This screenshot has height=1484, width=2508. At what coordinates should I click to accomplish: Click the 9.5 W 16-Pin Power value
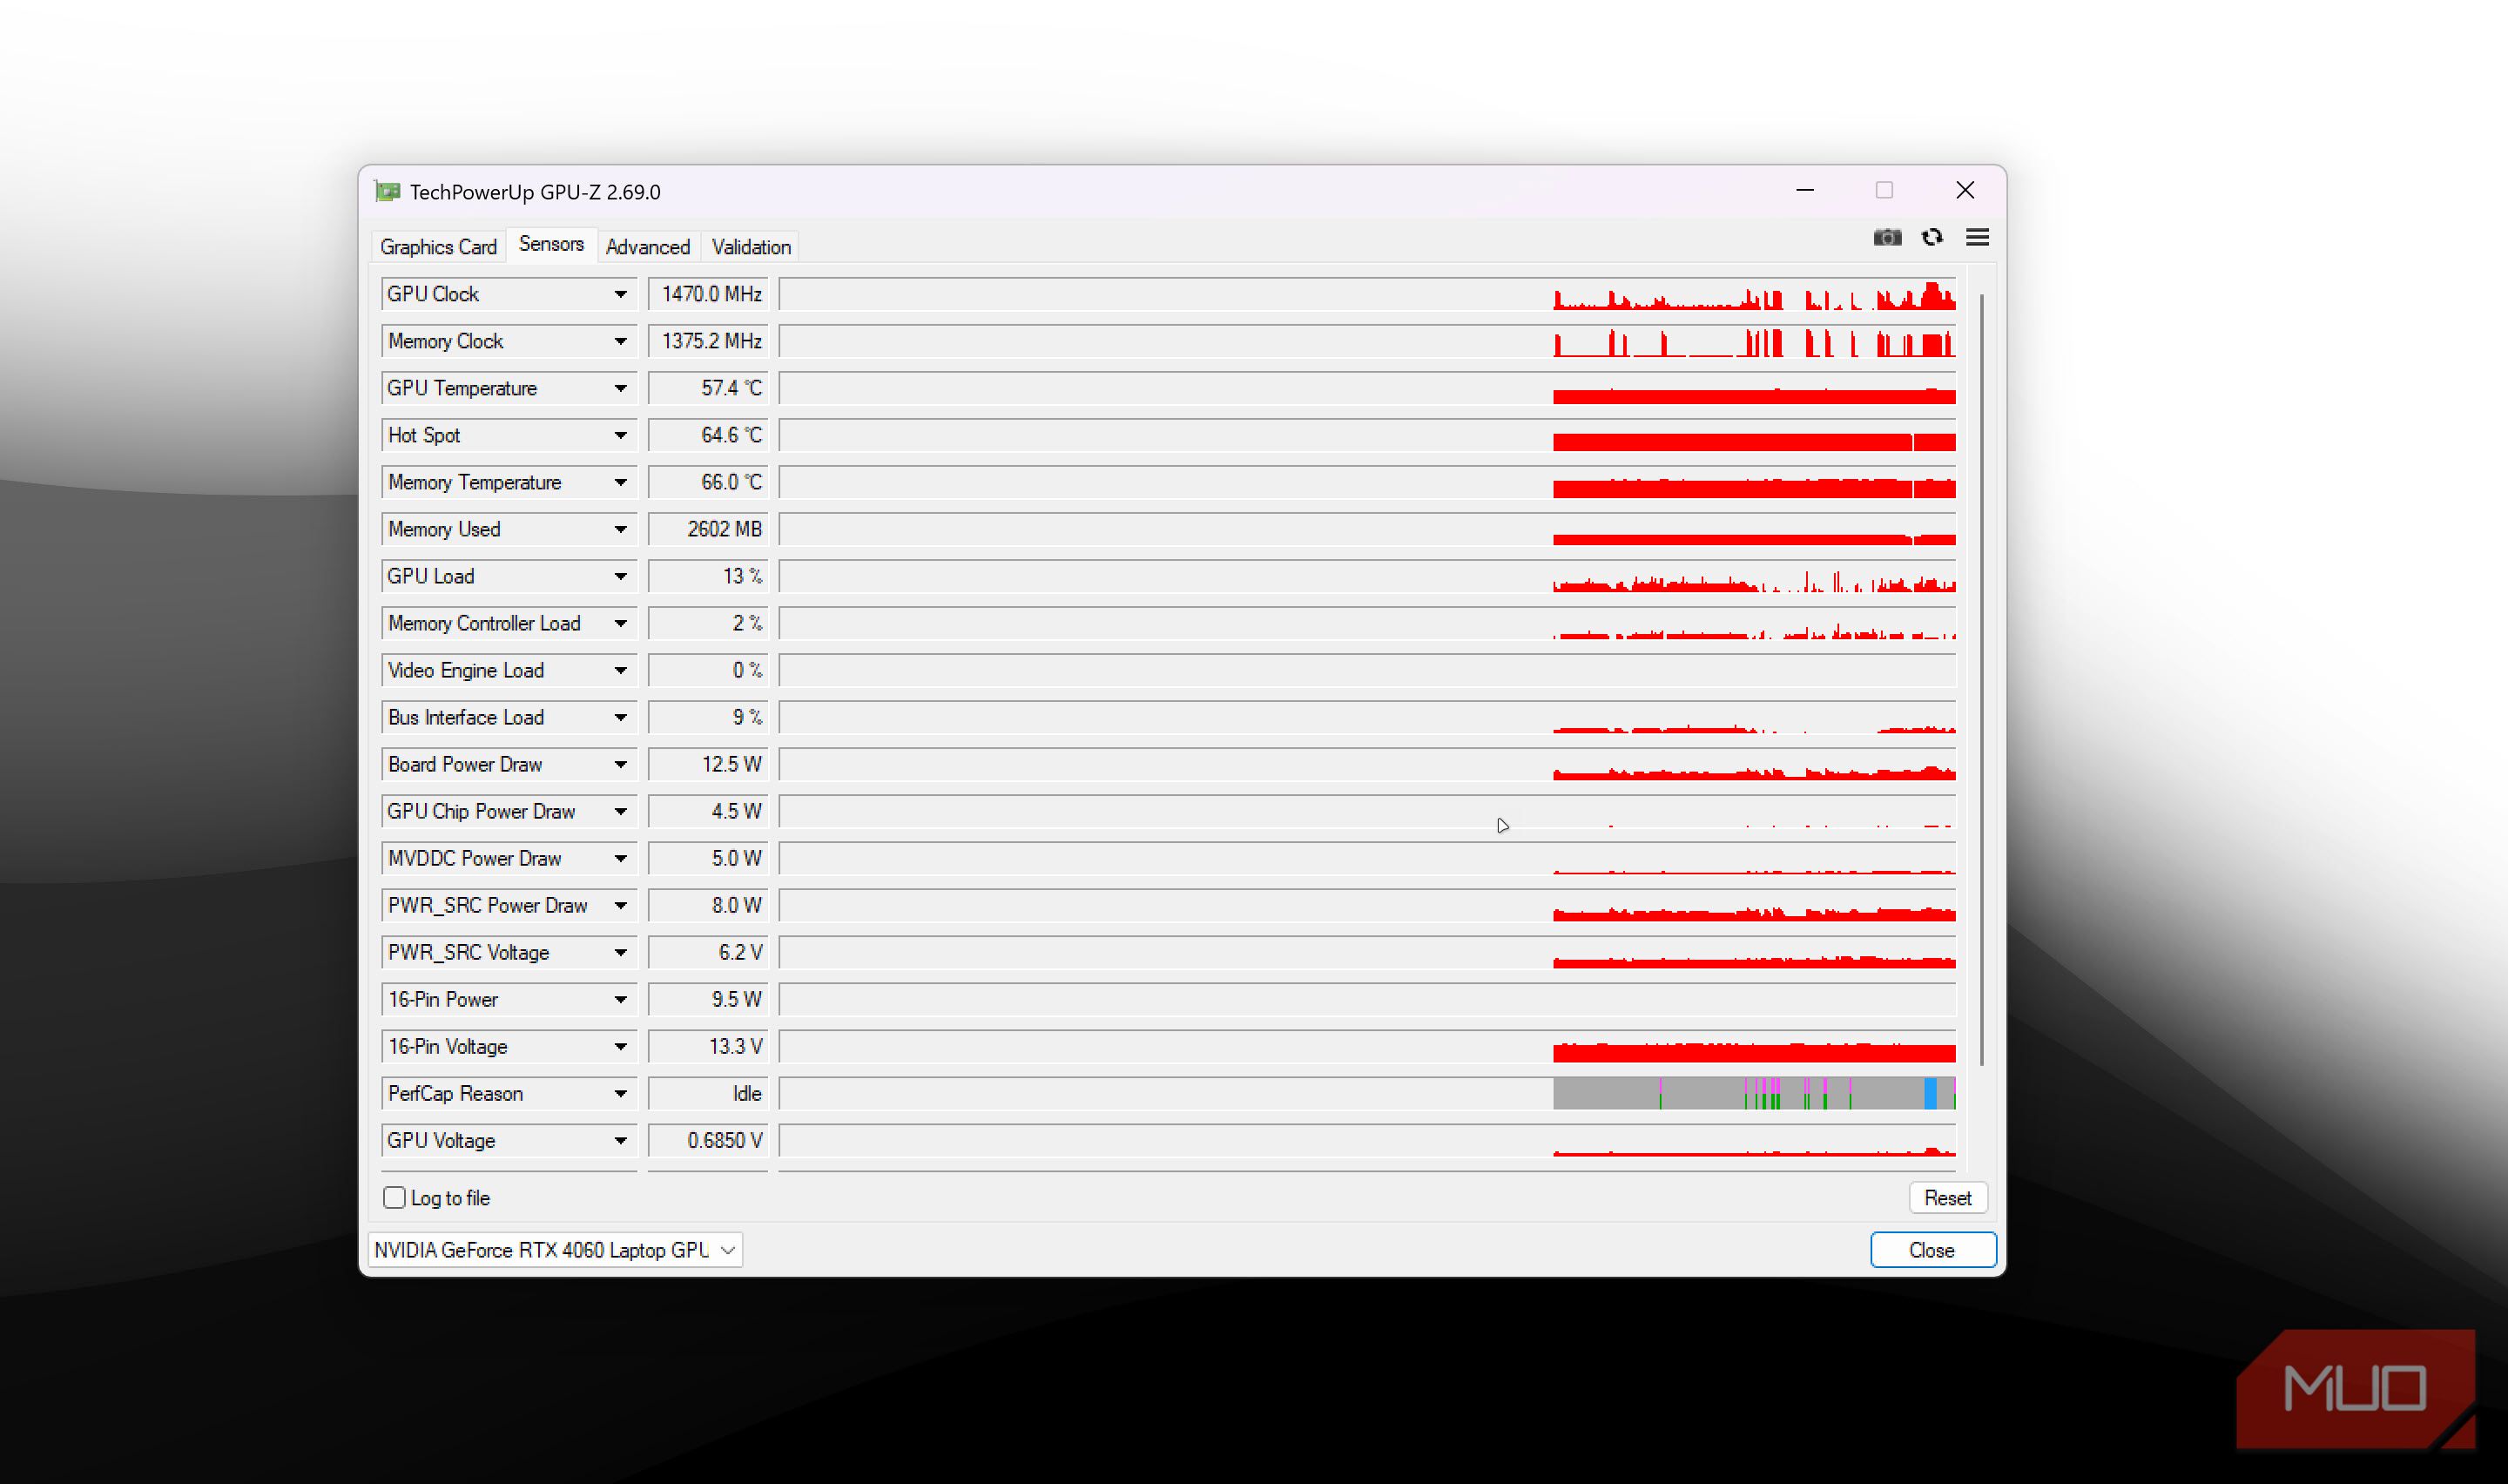(708, 999)
